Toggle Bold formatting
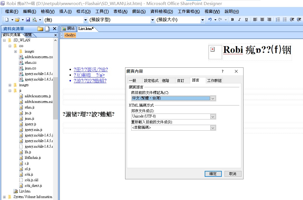Screen dimensions: 303x200 click(x=232, y=20)
